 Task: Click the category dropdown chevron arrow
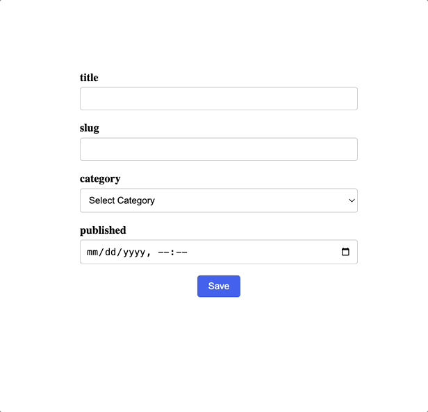click(352, 200)
